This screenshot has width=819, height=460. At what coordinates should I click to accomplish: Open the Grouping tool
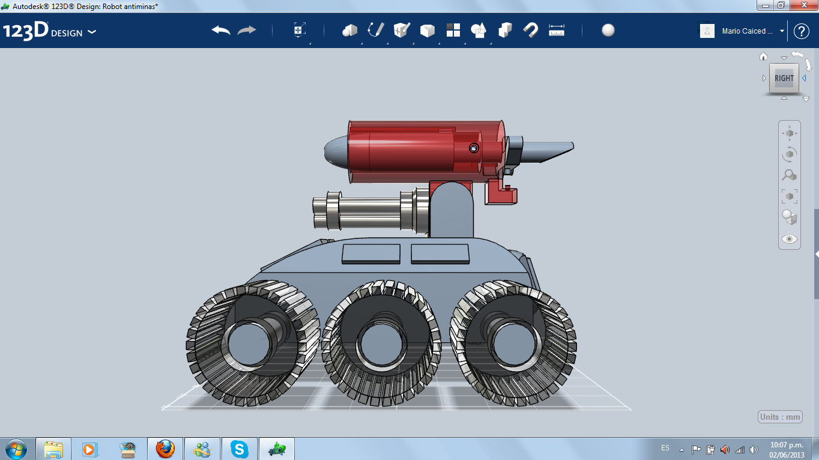pos(479,31)
